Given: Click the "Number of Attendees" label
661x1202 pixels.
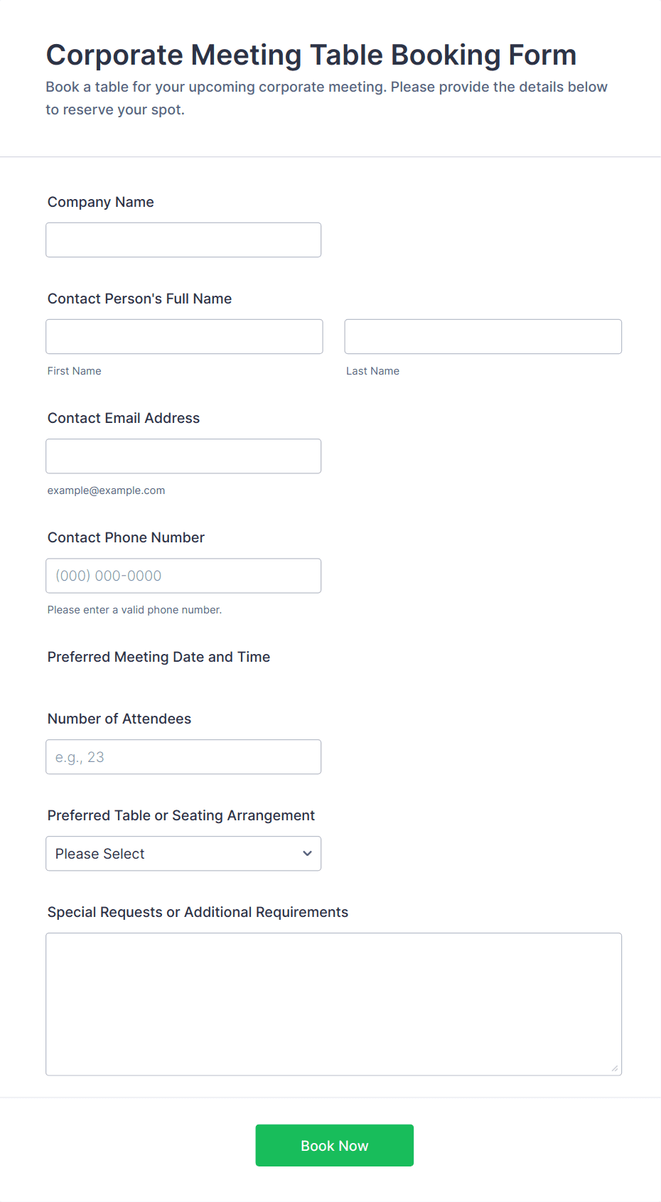Looking at the screenshot, I should coord(119,719).
